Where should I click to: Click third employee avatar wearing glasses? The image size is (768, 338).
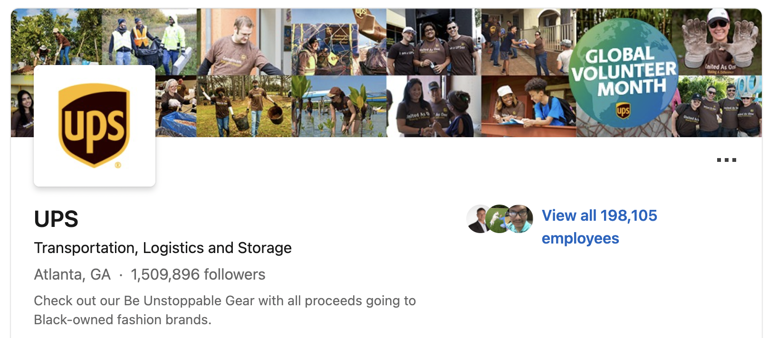pyautogui.click(x=519, y=219)
